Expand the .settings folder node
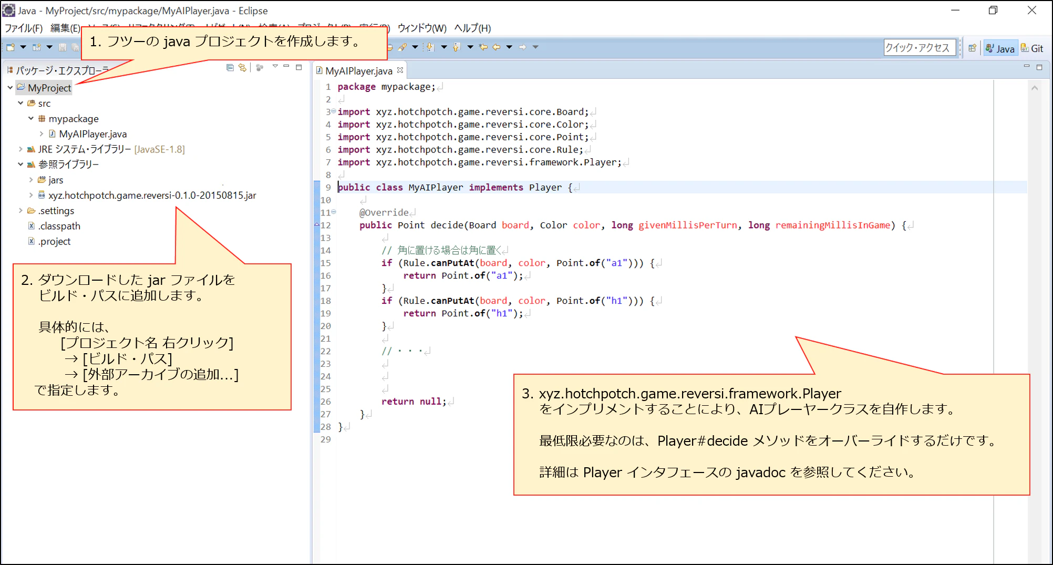The height and width of the screenshot is (565, 1053). [20, 210]
